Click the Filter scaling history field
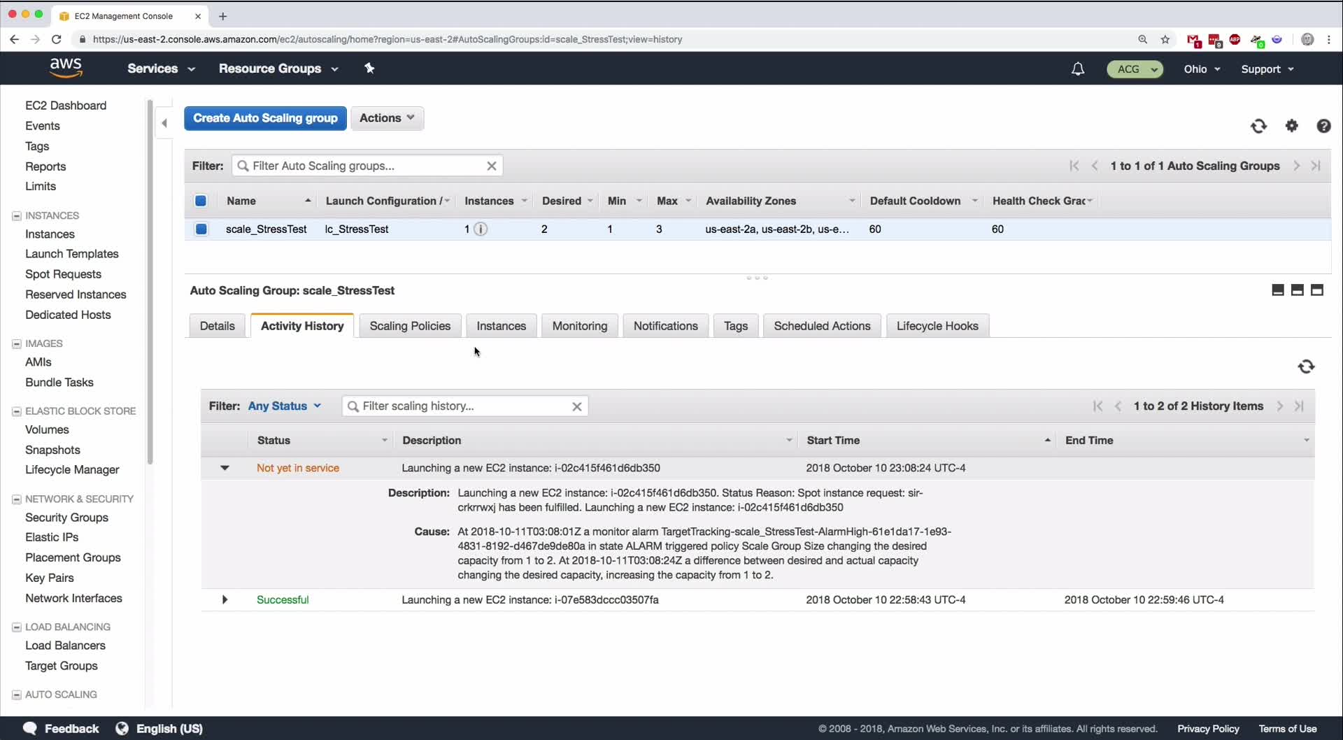Image resolution: width=1343 pixels, height=740 pixels. (x=466, y=406)
